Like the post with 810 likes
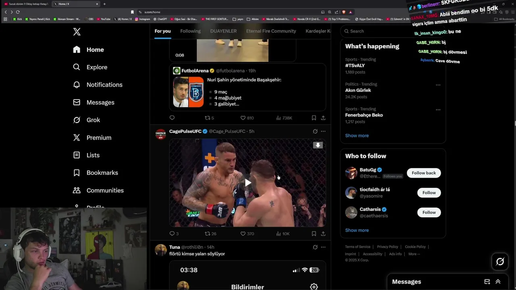Image resolution: width=516 pixels, height=290 pixels. (x=247, y=118)
